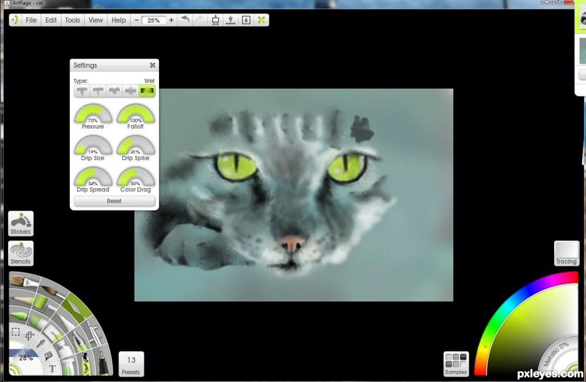This screenshot has height=382, width=586.
Task: Choose the third knife type in Settings
Action: tap(114, 91)
